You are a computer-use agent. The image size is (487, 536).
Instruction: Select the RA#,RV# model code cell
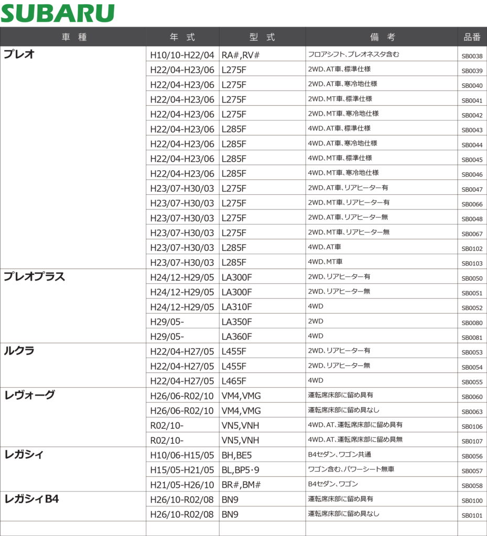[x=241, y=55]
